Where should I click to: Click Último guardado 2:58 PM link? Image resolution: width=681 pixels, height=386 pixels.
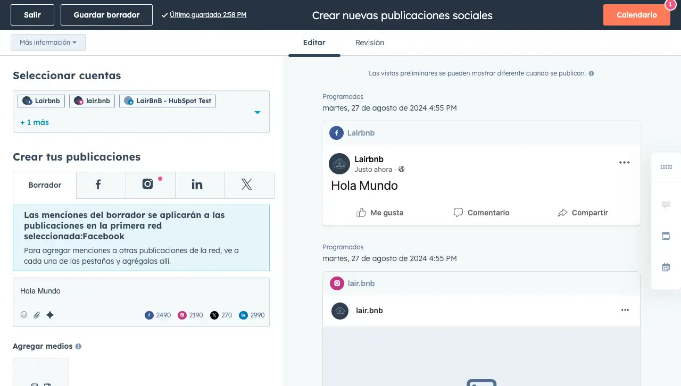(208, 15)
